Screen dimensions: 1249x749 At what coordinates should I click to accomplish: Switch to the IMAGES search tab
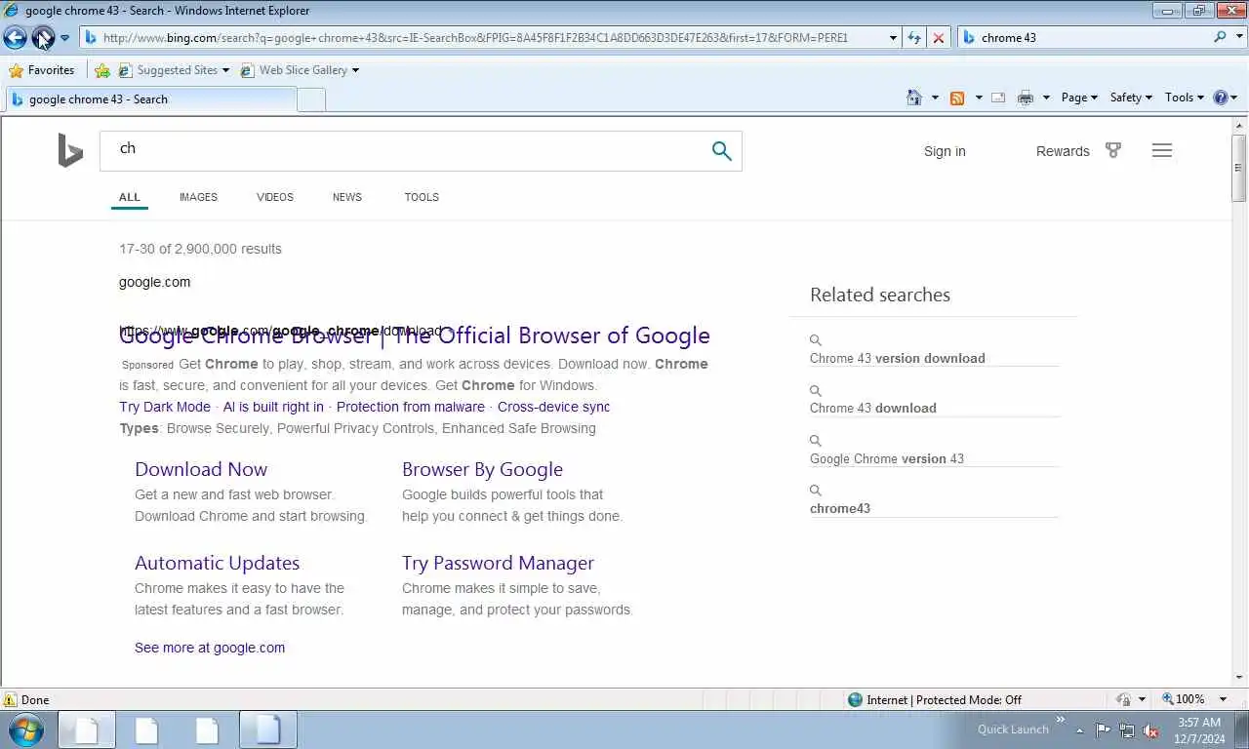(x=198, y=197)
